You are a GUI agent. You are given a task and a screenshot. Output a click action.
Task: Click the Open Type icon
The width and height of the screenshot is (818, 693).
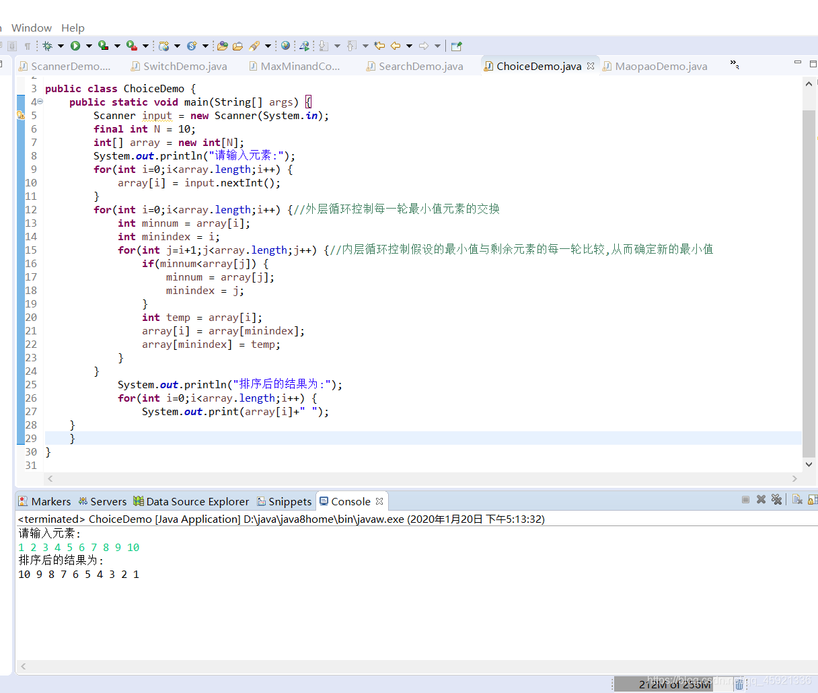pos(223,46)
